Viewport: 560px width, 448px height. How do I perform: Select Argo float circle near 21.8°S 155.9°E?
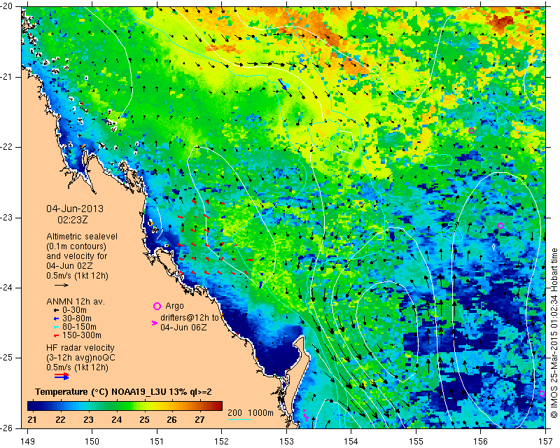pyautogui.click(x=471, y=130)
